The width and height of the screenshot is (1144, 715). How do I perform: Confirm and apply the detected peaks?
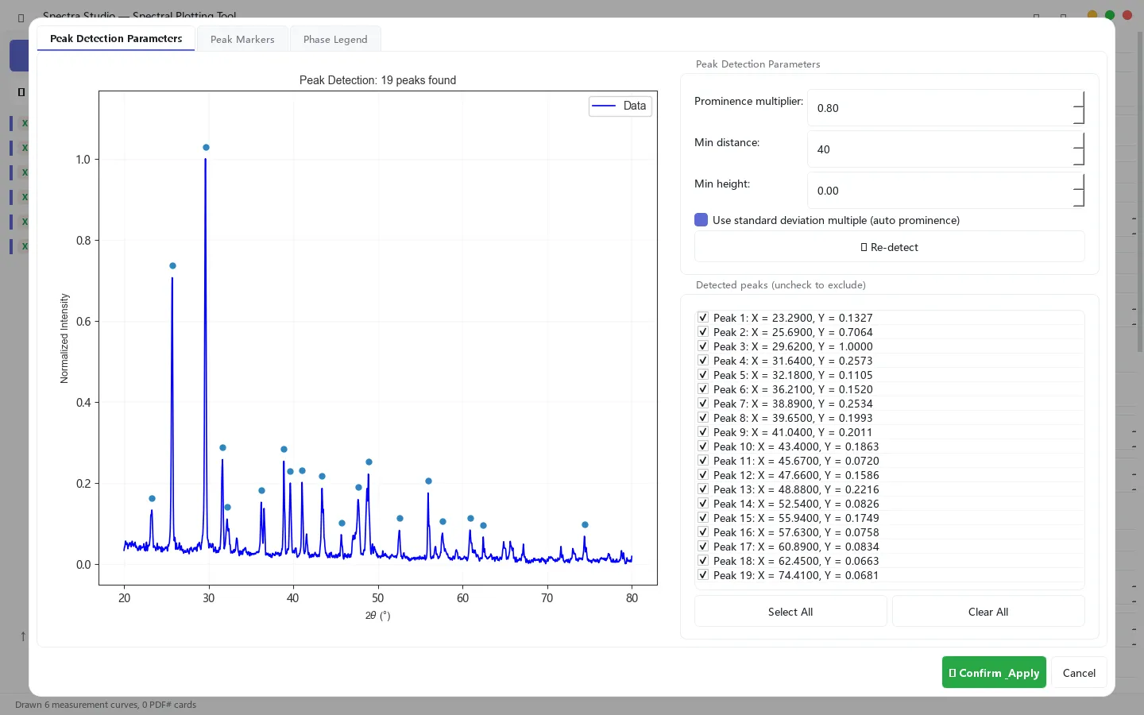click(994, 673)
